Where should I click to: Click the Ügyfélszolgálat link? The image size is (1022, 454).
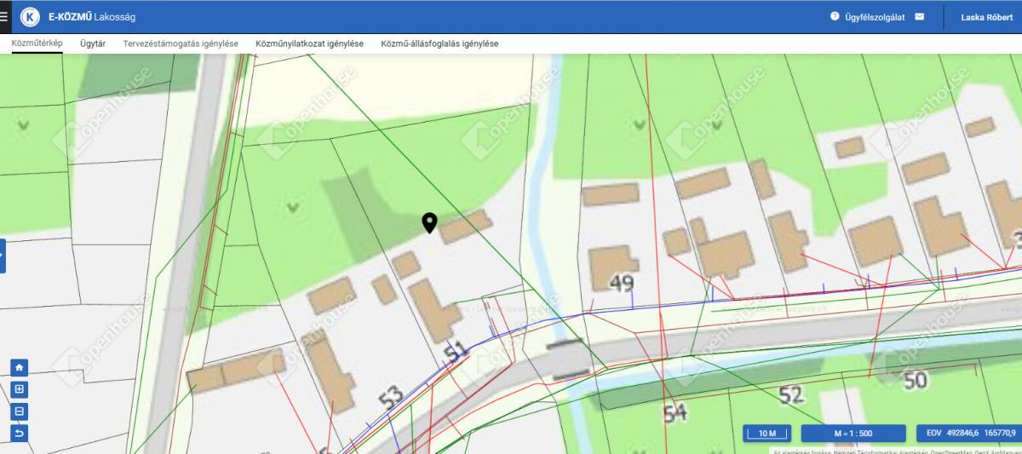click(x=875, y=17)
